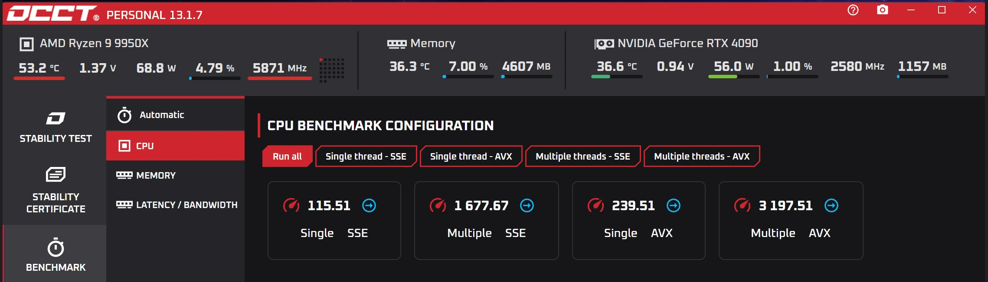The height and width of the screenshot is (282, 988).
Task: Maximize the OCCT window
Action: pyautogui.click(x=942, y=10)
